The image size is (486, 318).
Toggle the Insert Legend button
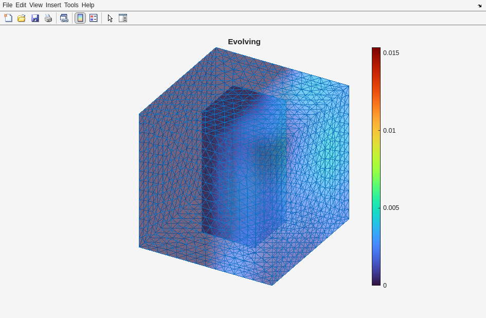pyautogui.click(x=93, y=18)
